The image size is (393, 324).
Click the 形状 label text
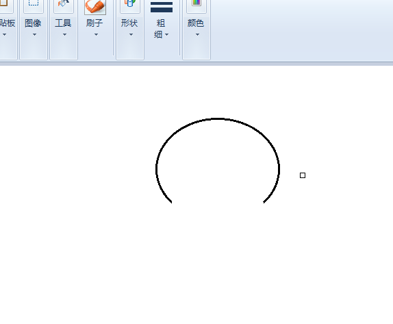[129, 23]
